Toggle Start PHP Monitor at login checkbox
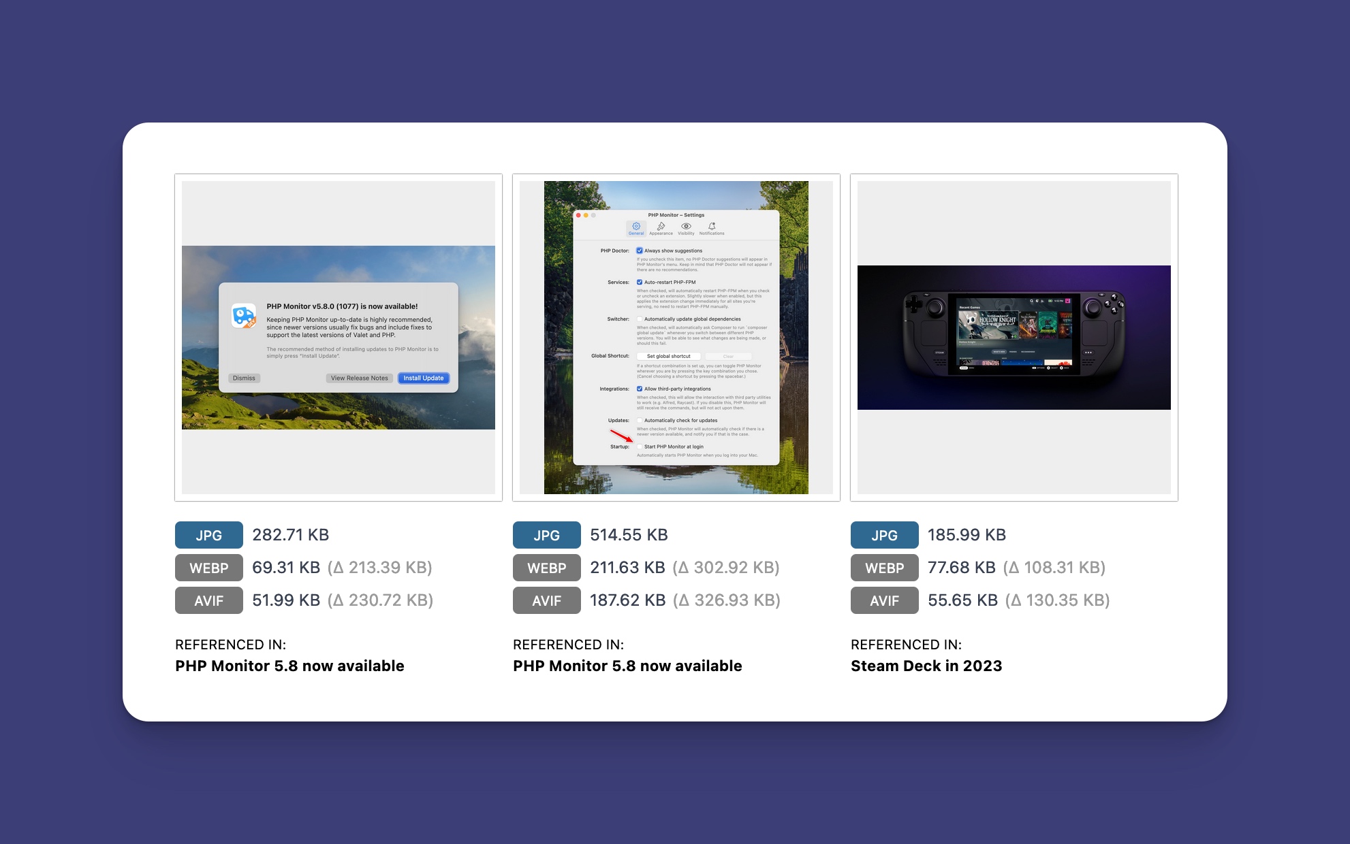The height and width of the screenshot is (844, 1350). click(640, 447)
